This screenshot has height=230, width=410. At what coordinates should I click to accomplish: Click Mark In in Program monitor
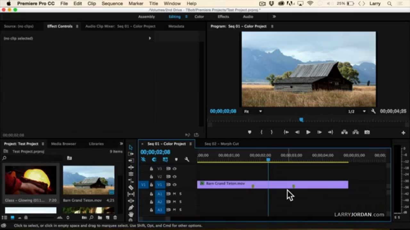(x=261, y=132)
